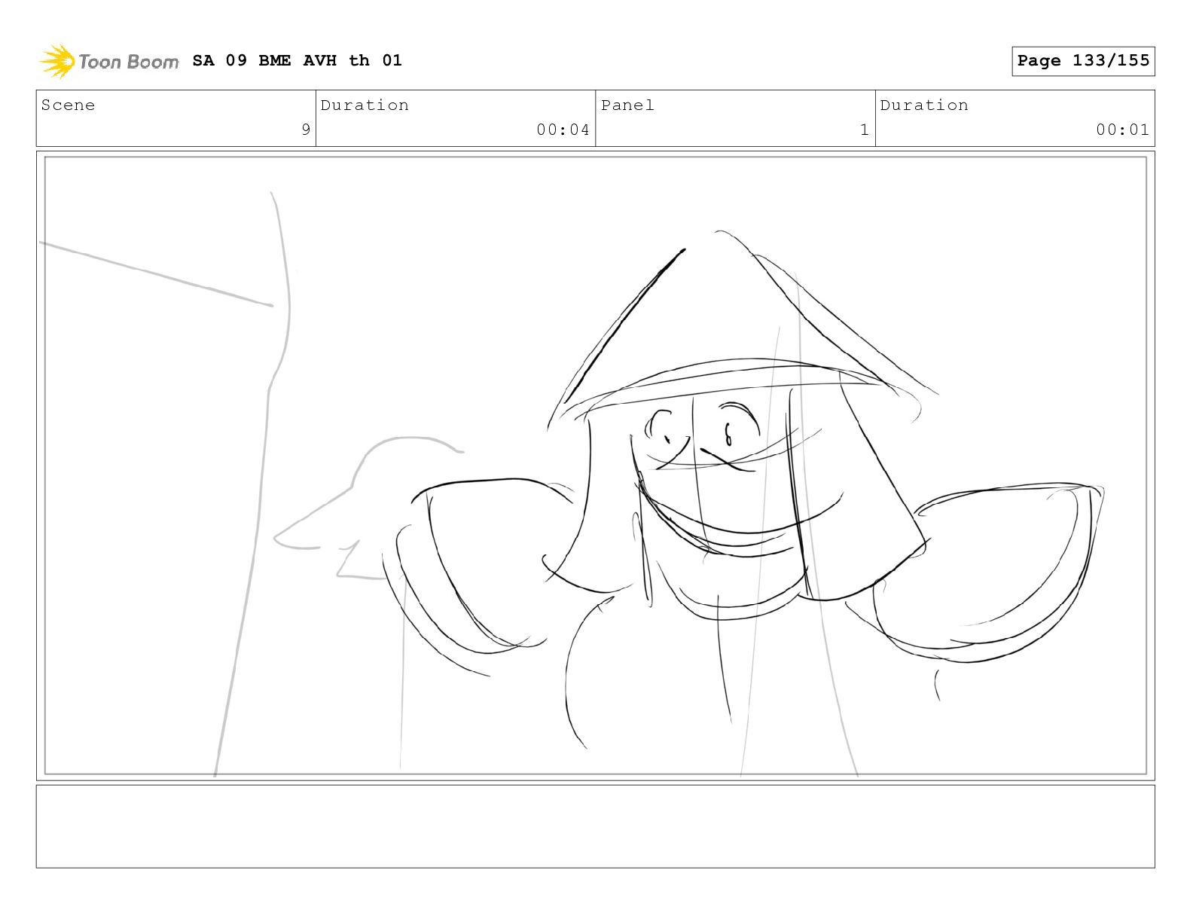Click the empty notes box below the panel
Screen dimensions: 1193x922
(595, 826)
